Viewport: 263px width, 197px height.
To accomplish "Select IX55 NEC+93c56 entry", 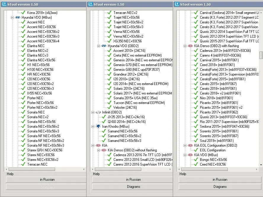I will (40, 93).
